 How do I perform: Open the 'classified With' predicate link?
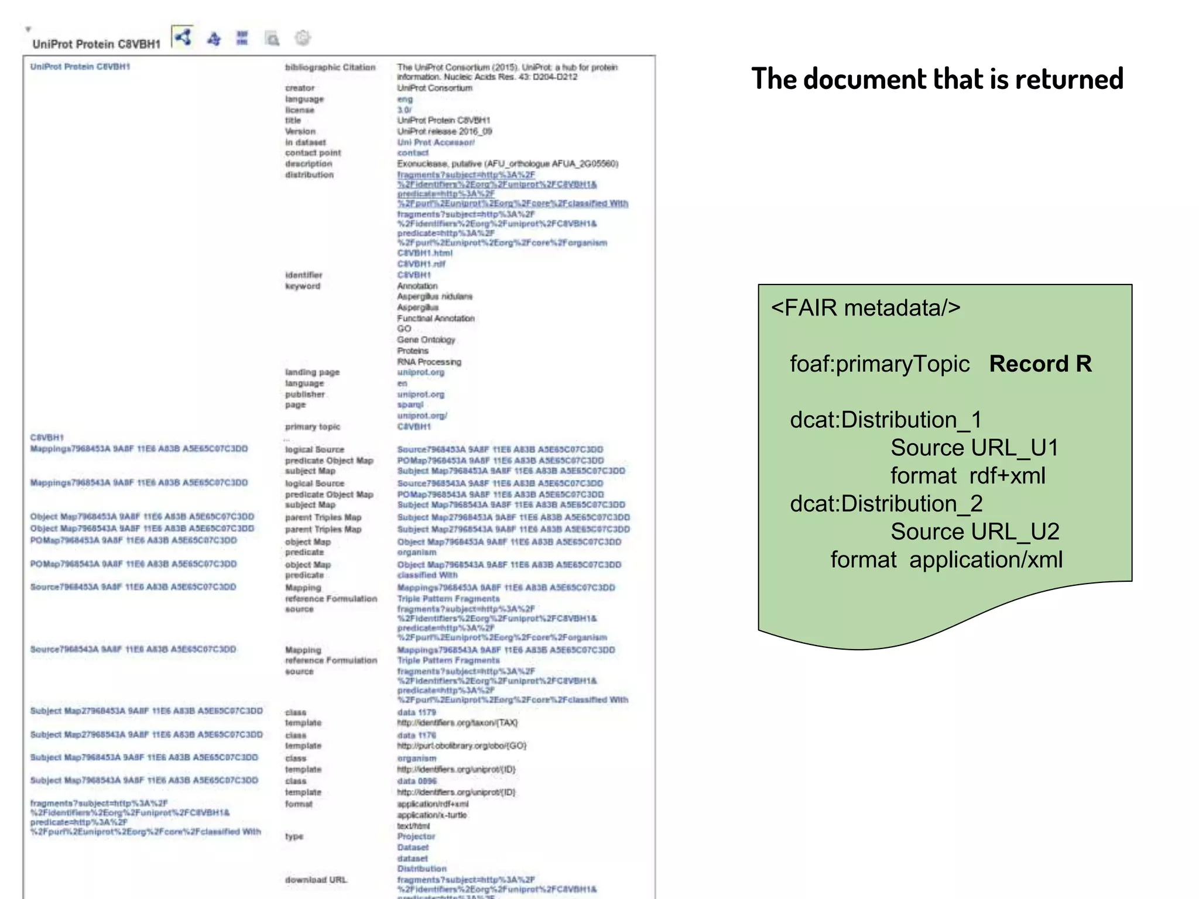(x=427, y=575)
